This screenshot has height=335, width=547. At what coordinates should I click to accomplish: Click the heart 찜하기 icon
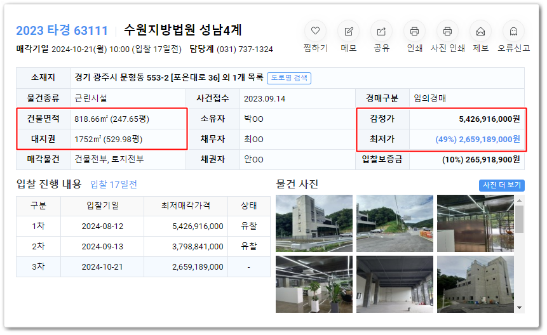(315, 31)
